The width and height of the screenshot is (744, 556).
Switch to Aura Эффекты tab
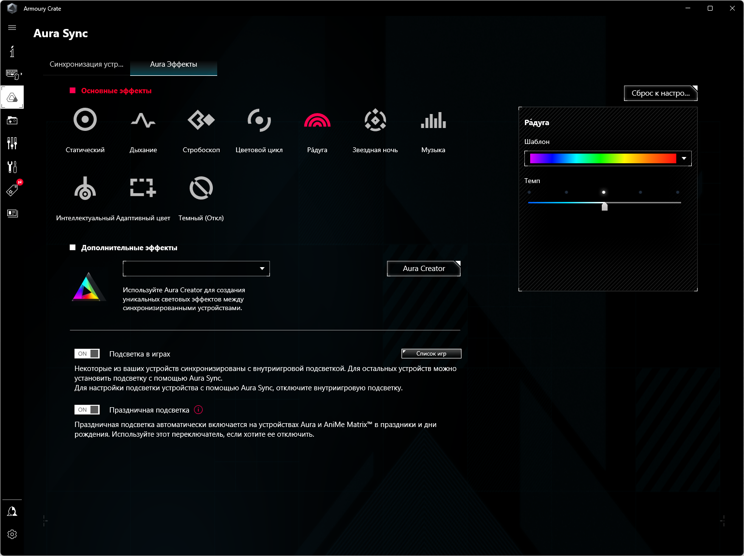pyautogui.click(x=174, y=64)
